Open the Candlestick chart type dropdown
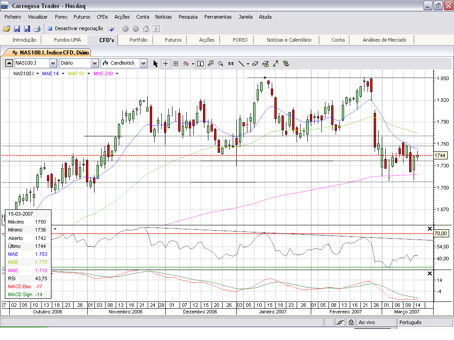The width and height of the screenshot is (454, 340). (143, 63)
